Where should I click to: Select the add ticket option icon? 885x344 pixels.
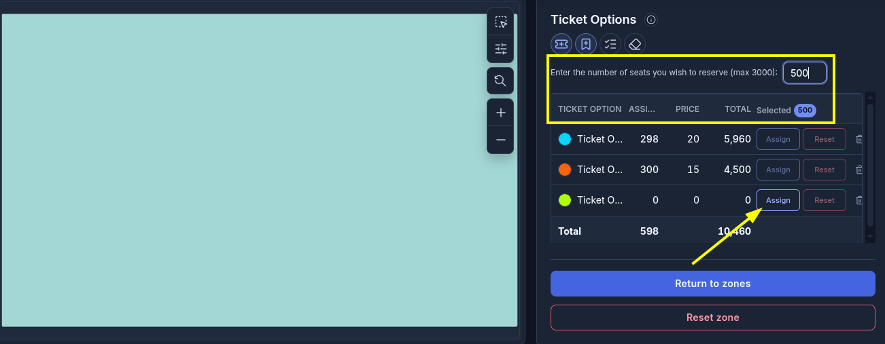click(x=561, y=44)
